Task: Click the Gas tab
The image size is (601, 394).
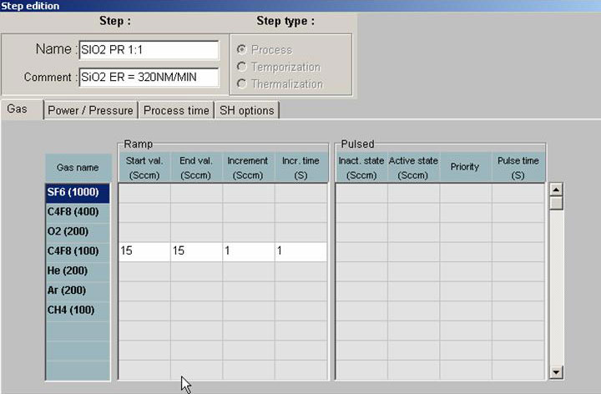Action: (x=20, y=110)
